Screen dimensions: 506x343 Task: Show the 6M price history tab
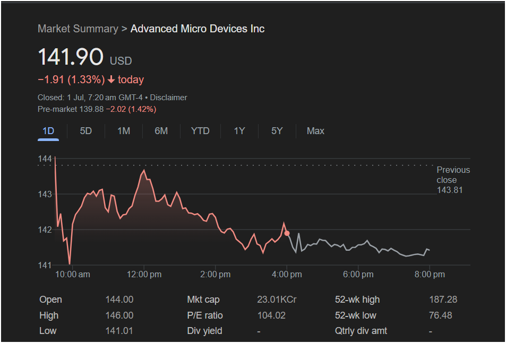coord(161,131)
